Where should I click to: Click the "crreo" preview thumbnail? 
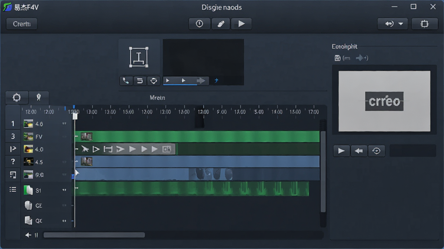(384, 101)
